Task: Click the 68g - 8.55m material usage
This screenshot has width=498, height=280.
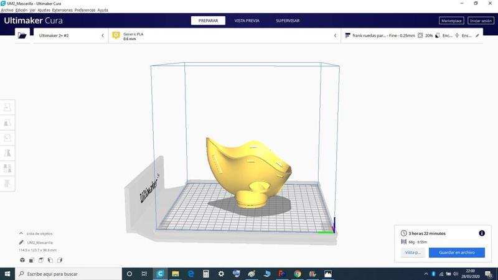Action: (x=418, y=242)
